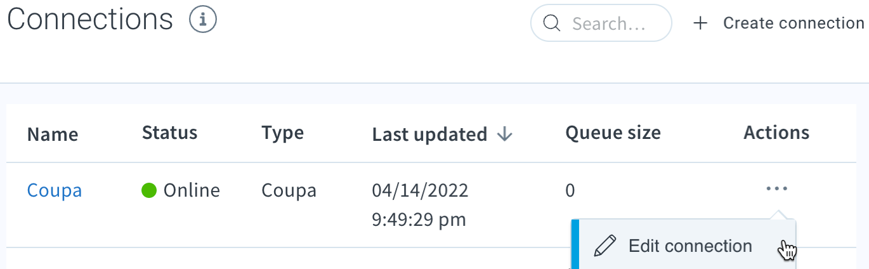This screenshot has height=269, width=869.
Task: Click the Type column header
Action: click(282, 133)
